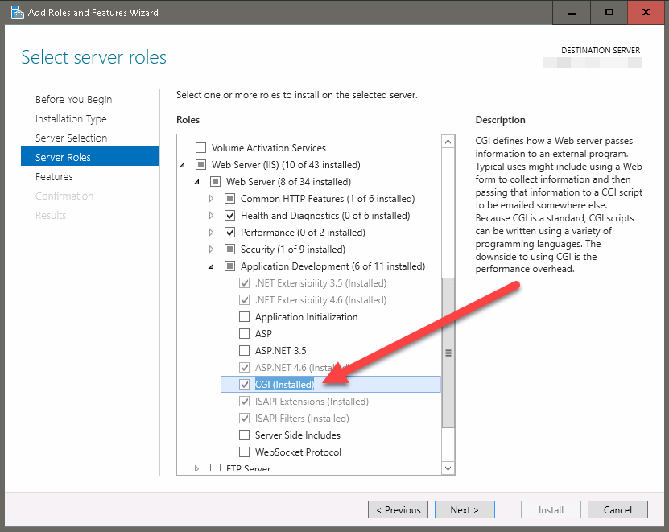Click the roles list scroll-down arrow
Viewport: 669px width, 532px height.
pos(448,468)
